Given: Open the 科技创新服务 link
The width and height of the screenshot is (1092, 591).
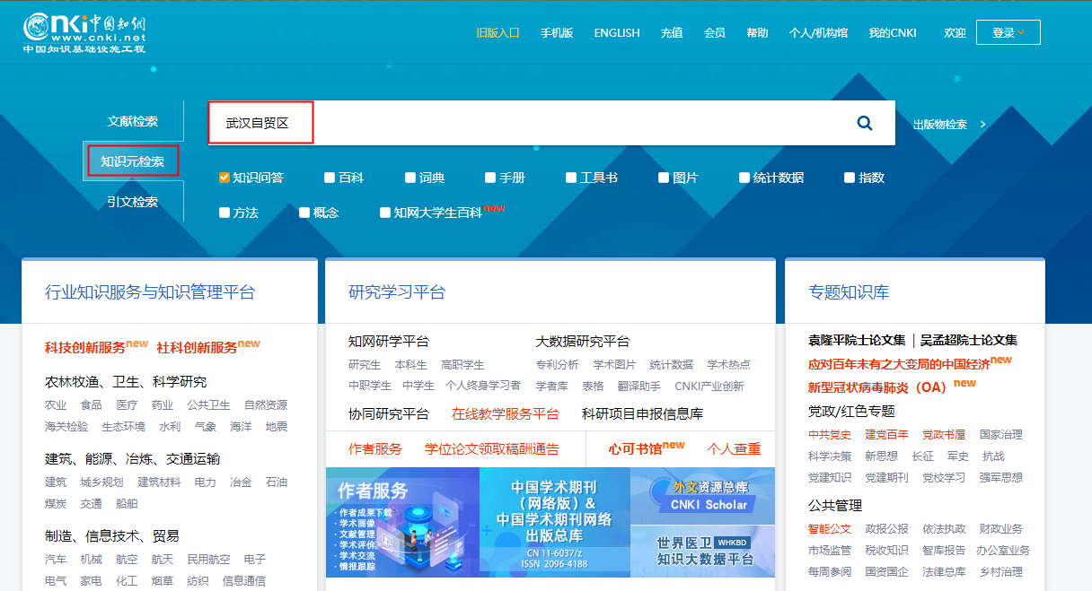Looking at the screenshot, I should pyautogui.click(x=85, y=347).
